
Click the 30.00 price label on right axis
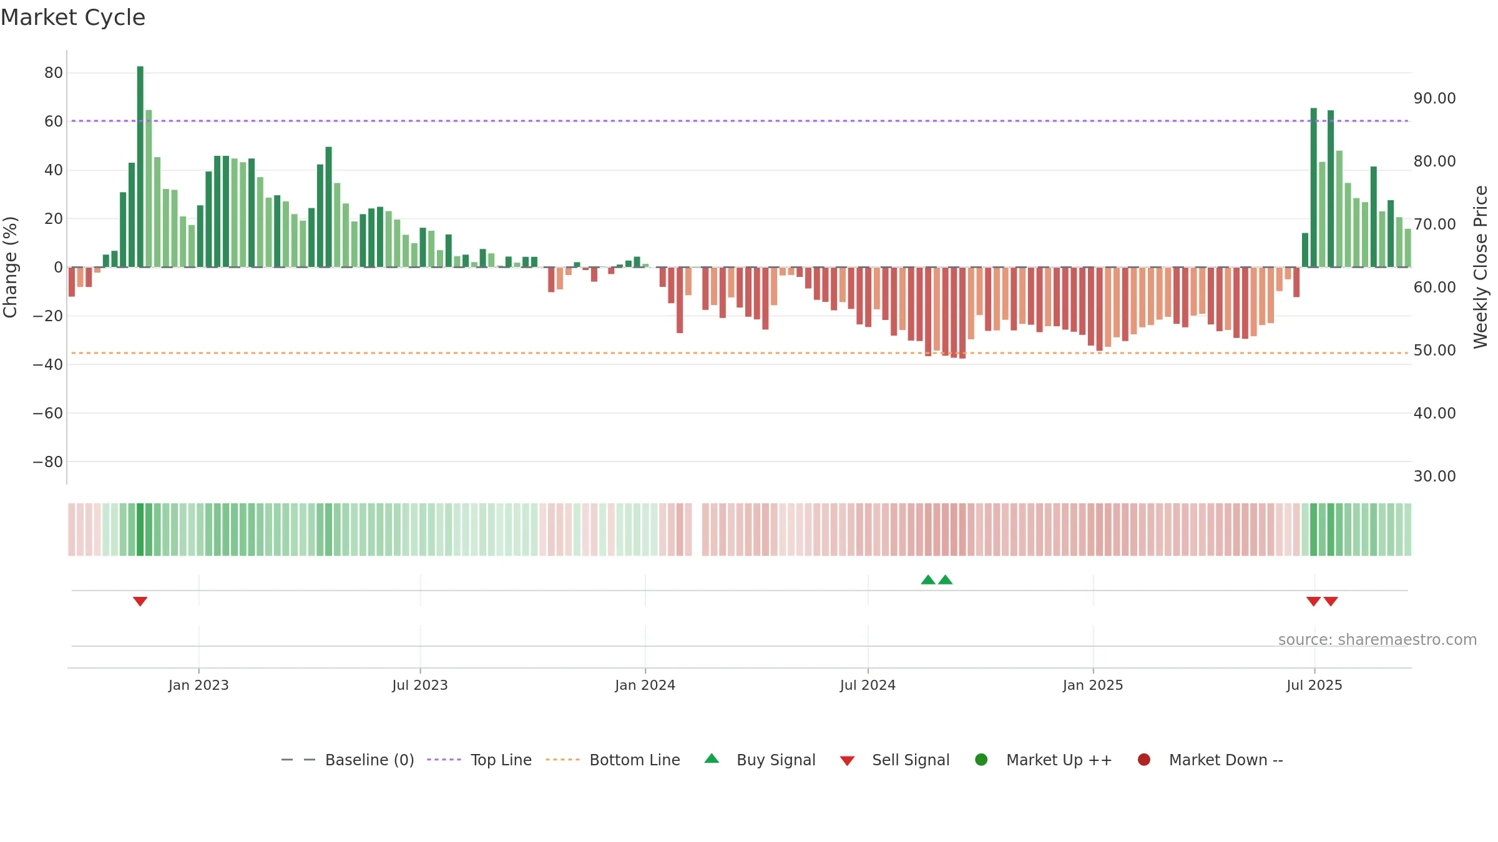[1435, 477]
